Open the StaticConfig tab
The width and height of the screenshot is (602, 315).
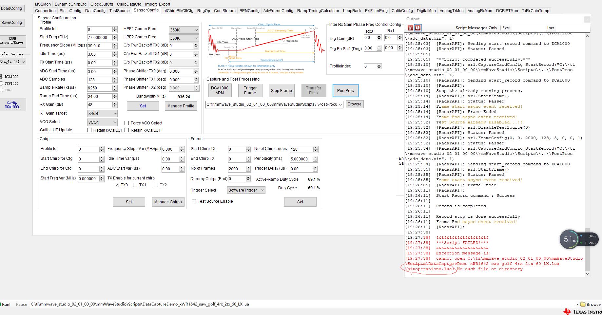(x=70, y=11)
